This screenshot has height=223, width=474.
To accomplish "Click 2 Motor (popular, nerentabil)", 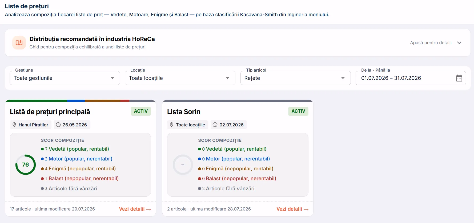I will coord(77,159).
